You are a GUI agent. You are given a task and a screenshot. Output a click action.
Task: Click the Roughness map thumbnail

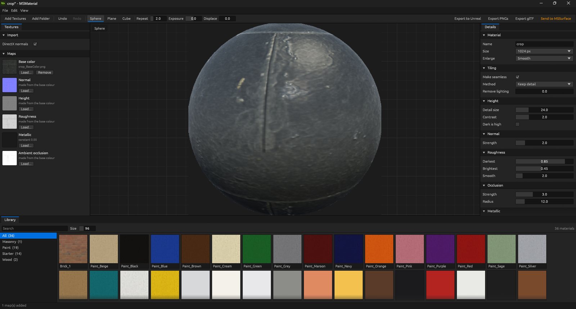(x=10, y=122)
